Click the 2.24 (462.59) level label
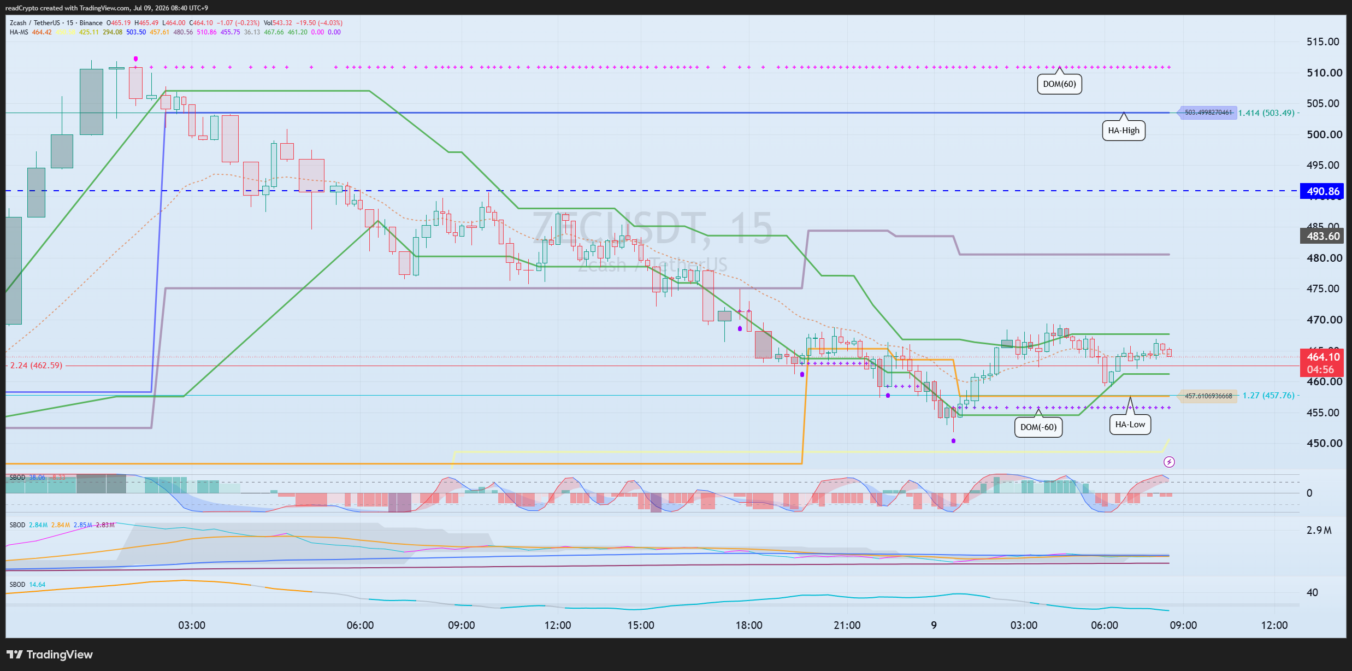1352x671 pixels. pyautogui.click(x=36, y=365)
